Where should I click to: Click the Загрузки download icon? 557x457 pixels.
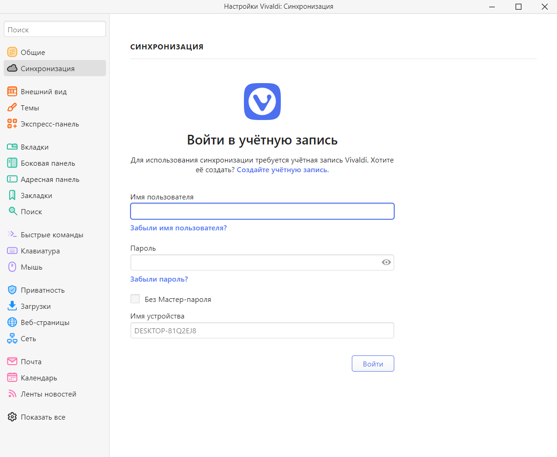point(12,306)
